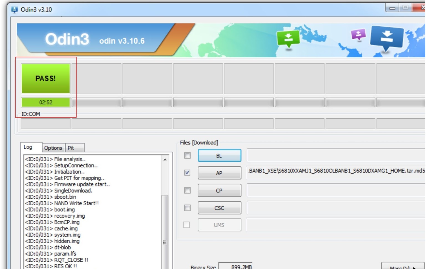Click the 'ID:COM' label
Screen dimensions: 427x270
pyautogui.click(x=31, y=114)
